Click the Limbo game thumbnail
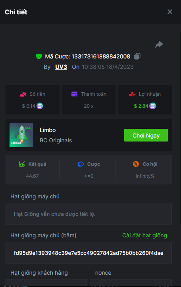 21,135
